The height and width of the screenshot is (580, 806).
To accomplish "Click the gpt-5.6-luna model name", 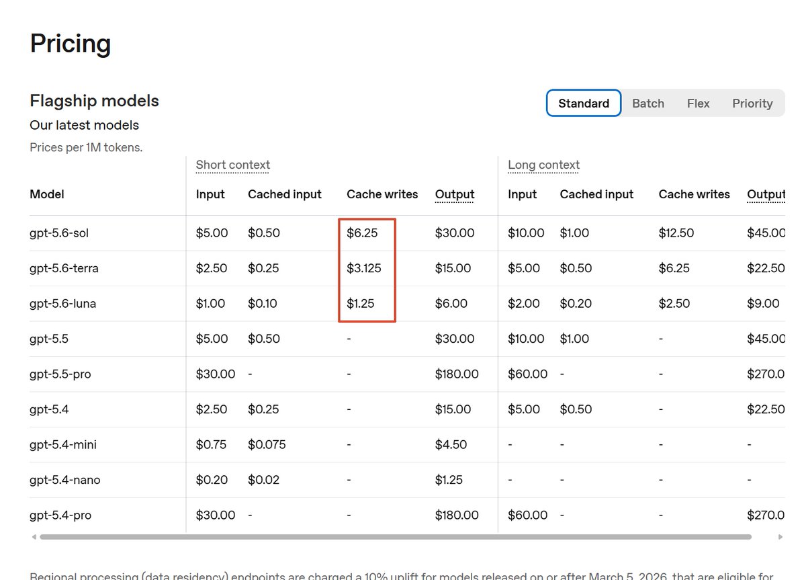I will pyautogui.click(x=63, y=304).
